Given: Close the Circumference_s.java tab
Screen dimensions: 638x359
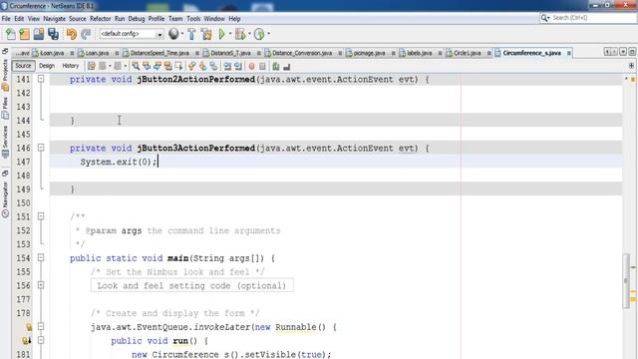Looking at the screenshot, I should tap(569, 53).
